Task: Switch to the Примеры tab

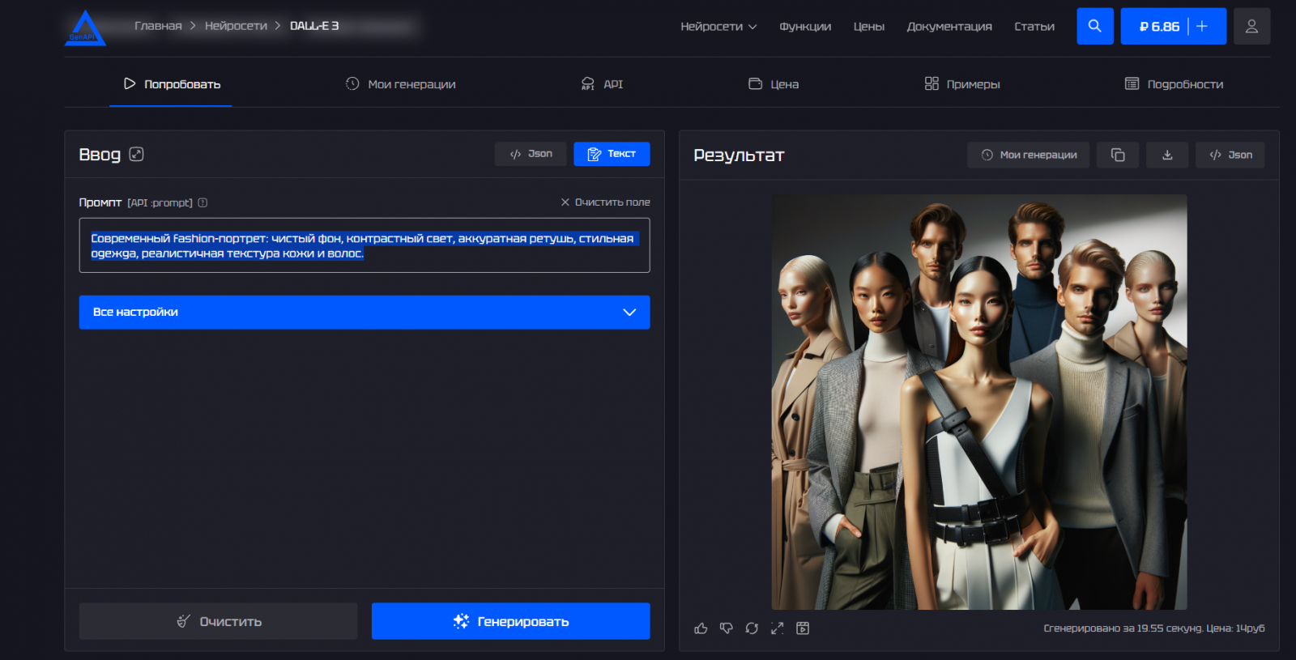Action: point(962,84)
